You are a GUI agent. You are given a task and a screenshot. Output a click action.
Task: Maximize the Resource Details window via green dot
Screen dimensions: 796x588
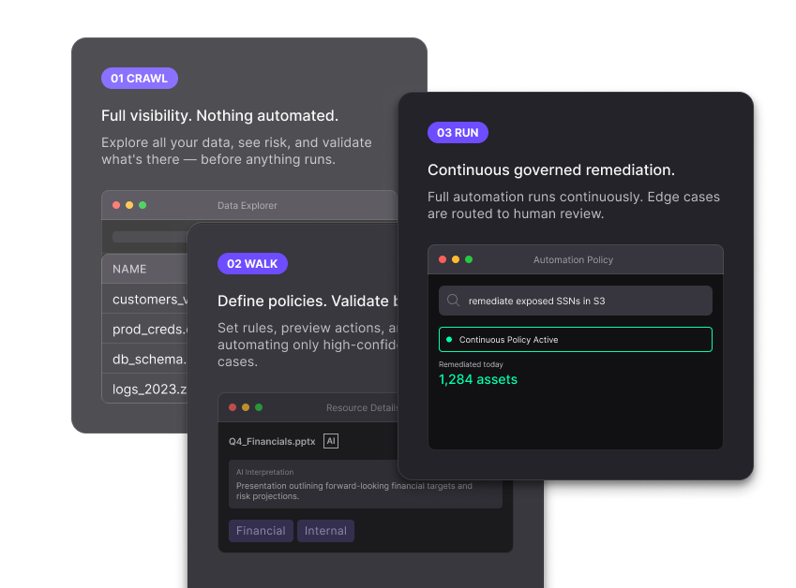tap(259, 407)
